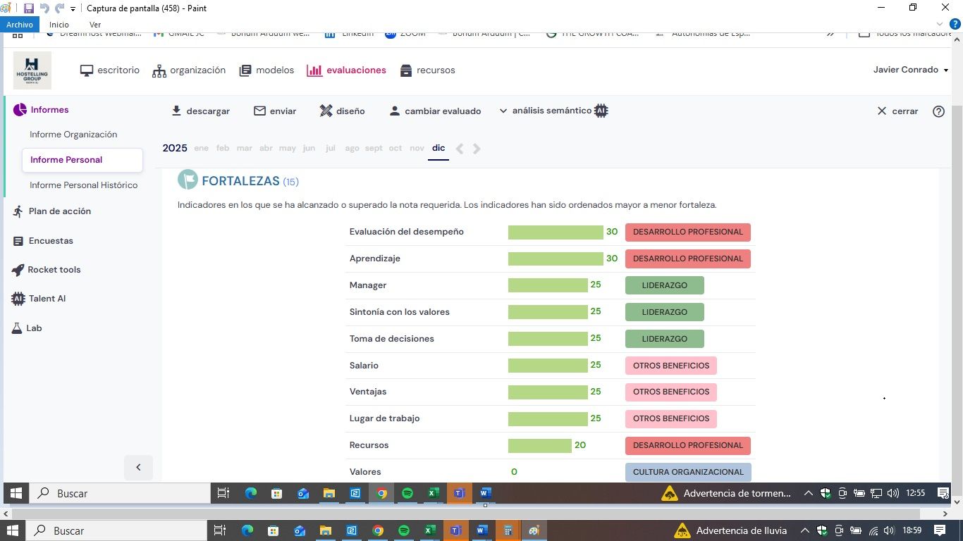
Task: Collapse the left sidebar panel
Action: pyautogui.click(x=138, y=467)
